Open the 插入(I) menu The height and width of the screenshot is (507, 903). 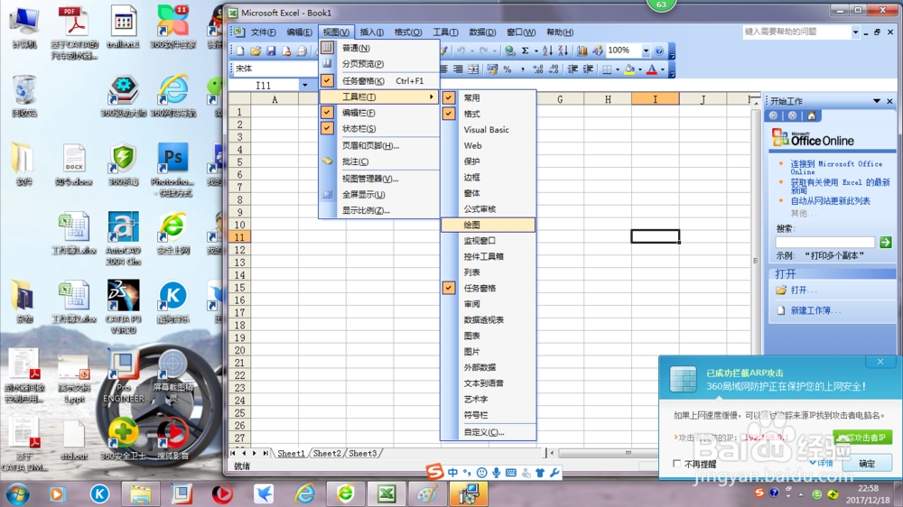point(371,32)
